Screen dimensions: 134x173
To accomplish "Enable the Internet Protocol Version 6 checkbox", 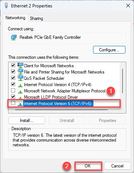I will click(x=13, y=103).
